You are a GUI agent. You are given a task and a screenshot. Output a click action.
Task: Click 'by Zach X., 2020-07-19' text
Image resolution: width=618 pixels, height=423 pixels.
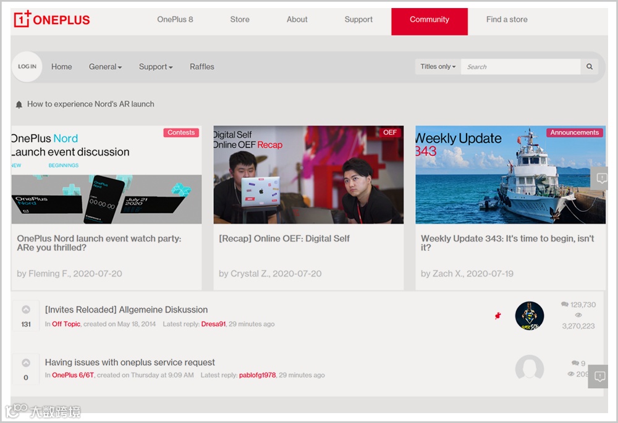pos(467,274)
